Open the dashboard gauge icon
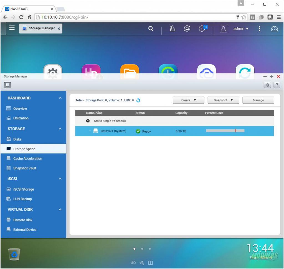The image size is (284, 269). click(x=274, y=29)
